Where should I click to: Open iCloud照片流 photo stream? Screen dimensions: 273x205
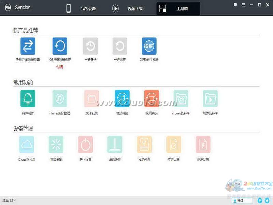pyautogui.click(x=27, y=145)
